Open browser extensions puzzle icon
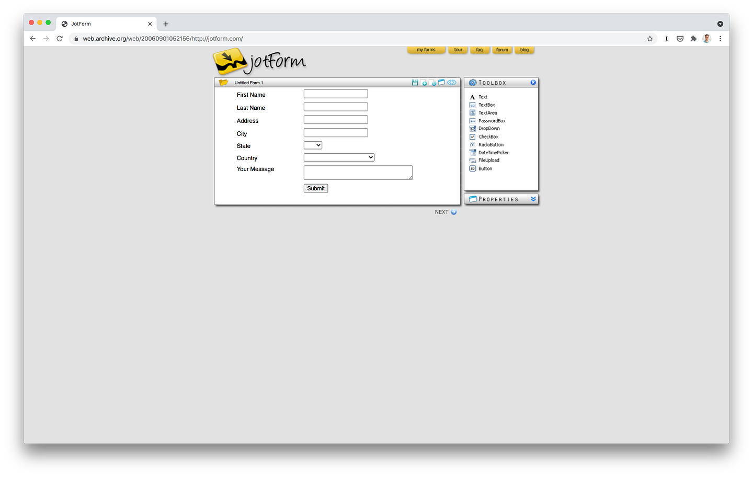 (x=693, y=39)
